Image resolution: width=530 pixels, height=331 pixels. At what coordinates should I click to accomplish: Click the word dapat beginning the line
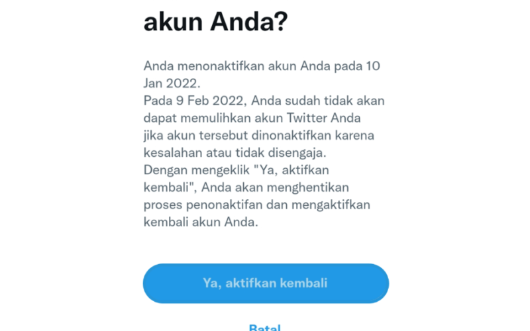pyautogui.click(x=160, y=118)
